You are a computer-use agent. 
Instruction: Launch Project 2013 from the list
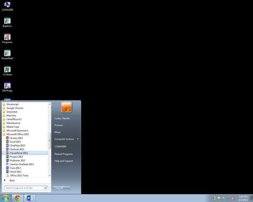pos(15,157)
